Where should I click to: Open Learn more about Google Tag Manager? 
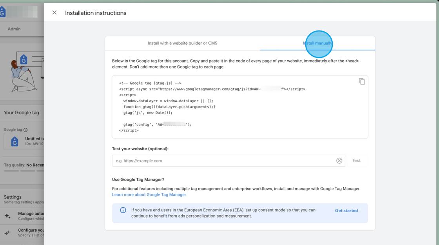pos(149,195)
